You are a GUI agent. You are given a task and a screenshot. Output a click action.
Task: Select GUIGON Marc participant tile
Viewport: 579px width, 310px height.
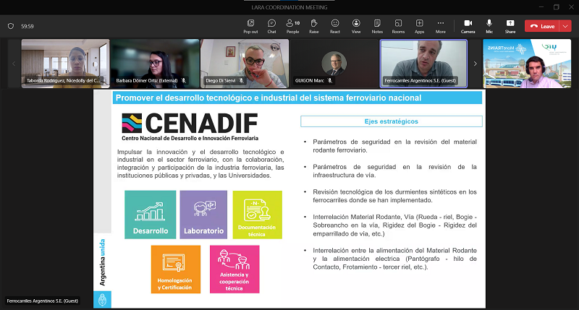pos(334,64)
